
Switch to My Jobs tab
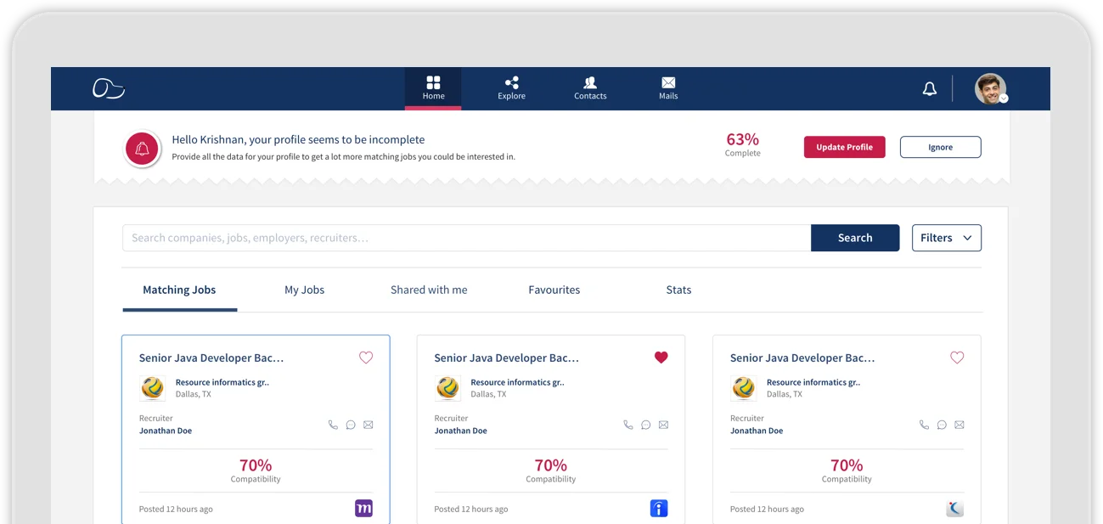tap(305, 290)
